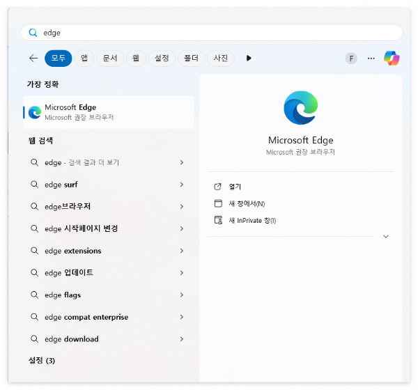This screenshot has height=390, width=418.
Task: Click search icon beside 'edge download'
Action: point(34,339)
